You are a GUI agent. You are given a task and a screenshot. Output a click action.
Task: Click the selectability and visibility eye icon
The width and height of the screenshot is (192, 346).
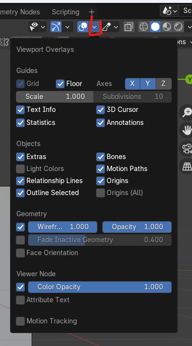[x=34, y=27]
